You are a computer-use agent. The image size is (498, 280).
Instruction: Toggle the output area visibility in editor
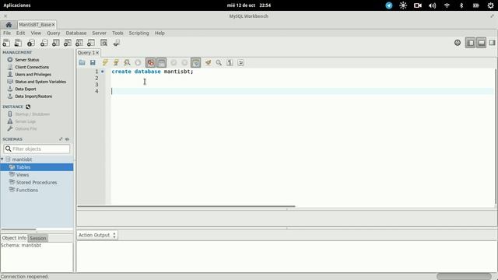tap(161, 62)
